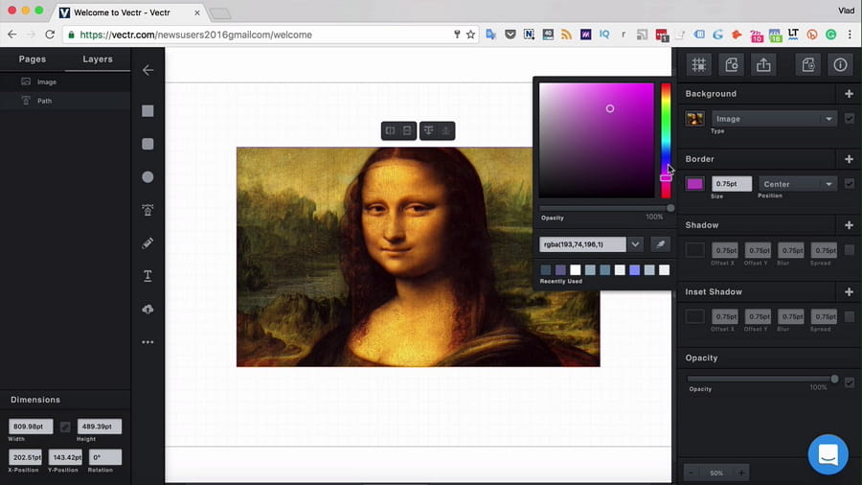Select the Ellipse tool
The height and width of the screenshot is (485, 862).
tap(147, 177)
